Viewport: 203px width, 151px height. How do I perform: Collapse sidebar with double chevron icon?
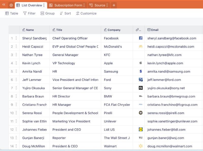coord(4,5)
